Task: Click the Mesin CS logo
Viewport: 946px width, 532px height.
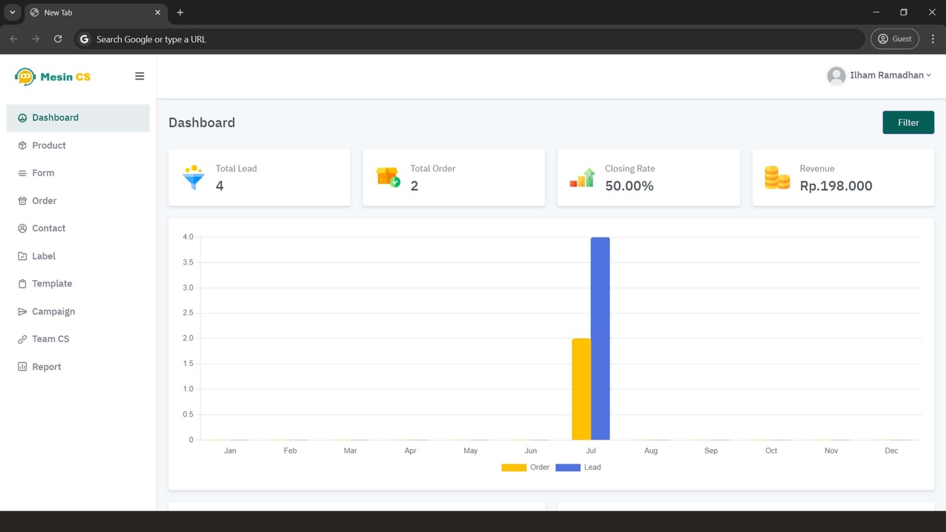Action: pos(53,77)
